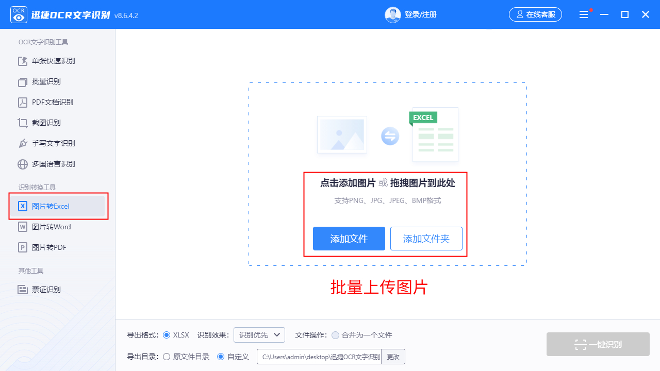Open 在线客服 online support
This screenshot has height=371, width=660.
535,14
